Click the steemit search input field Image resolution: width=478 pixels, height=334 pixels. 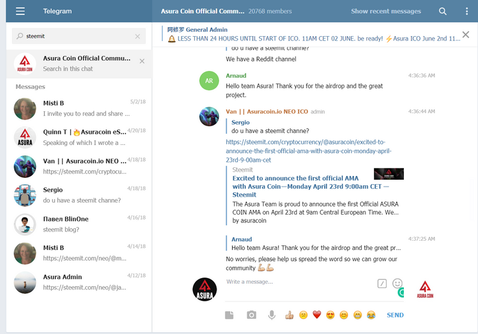[x=78, y=36]
